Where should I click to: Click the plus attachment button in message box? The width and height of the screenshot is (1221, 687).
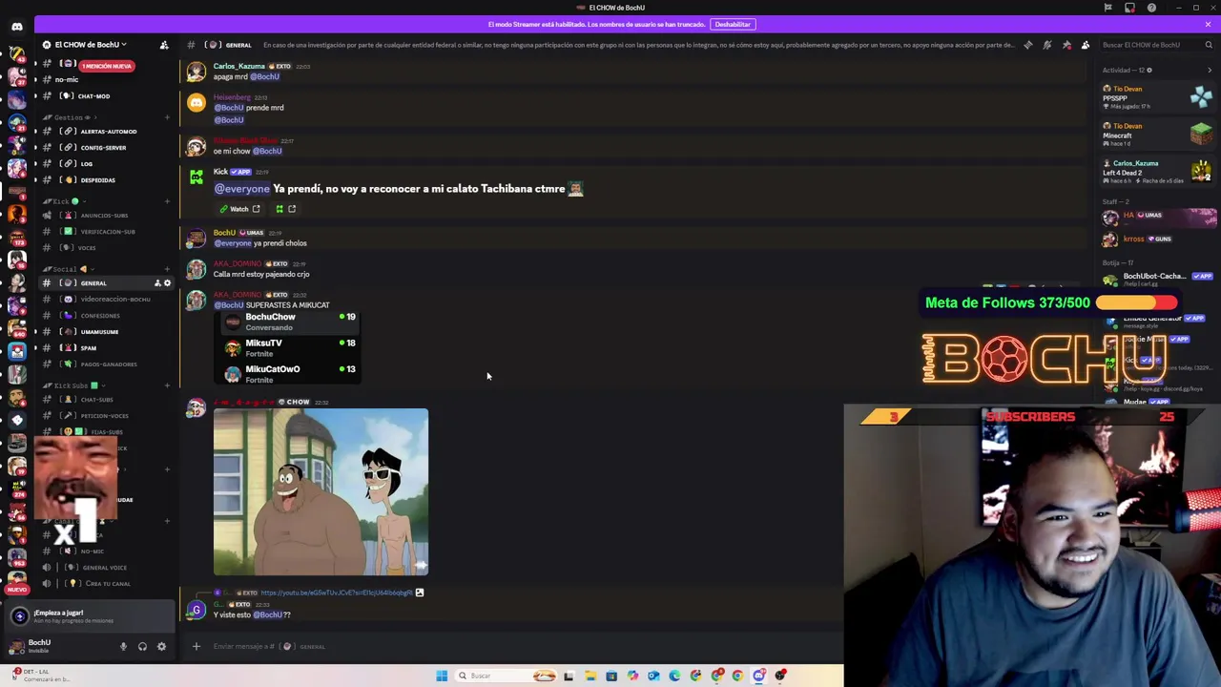pos(197,647)
